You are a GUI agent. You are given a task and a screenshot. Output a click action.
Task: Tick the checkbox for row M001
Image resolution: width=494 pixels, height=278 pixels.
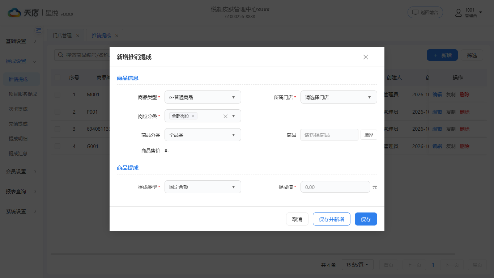(58, 94)
